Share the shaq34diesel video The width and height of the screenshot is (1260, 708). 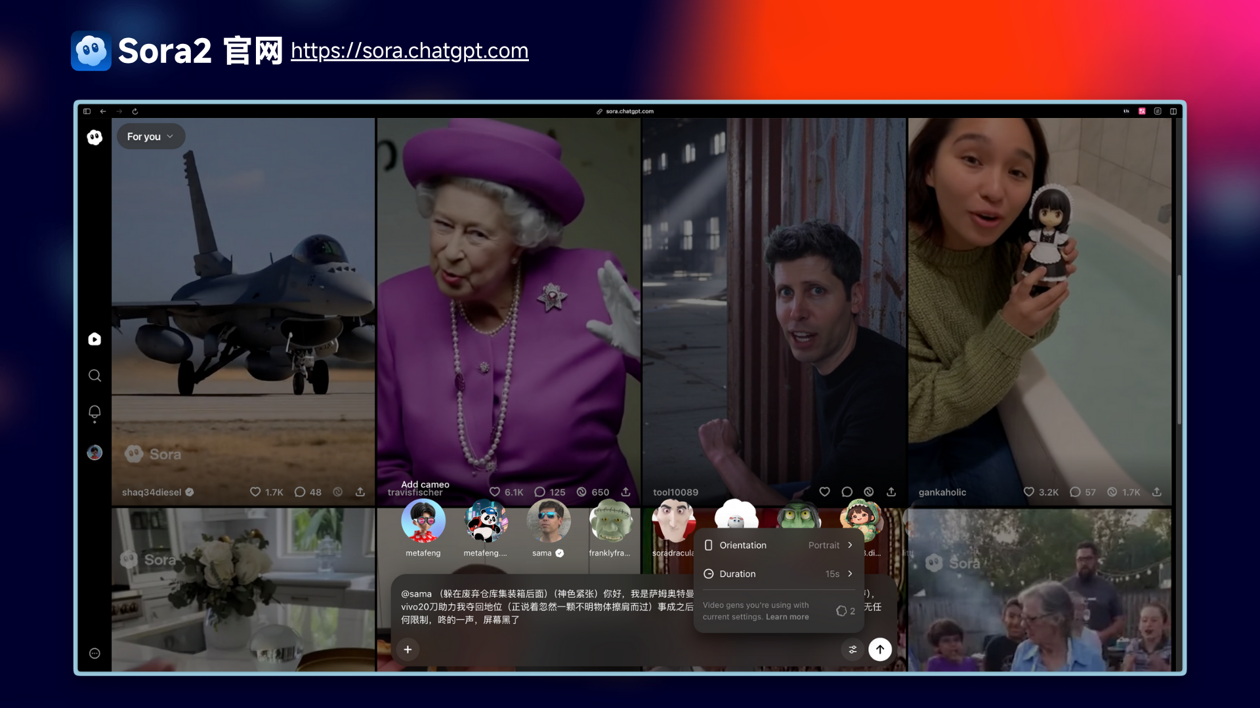(360, 492)
